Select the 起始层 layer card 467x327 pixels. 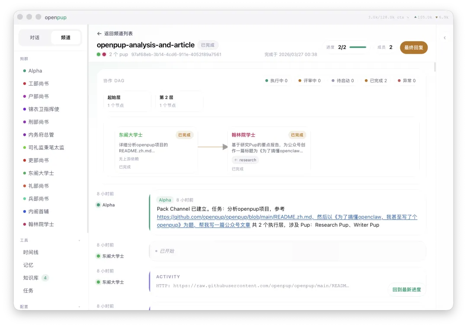[x=127, y=101]
